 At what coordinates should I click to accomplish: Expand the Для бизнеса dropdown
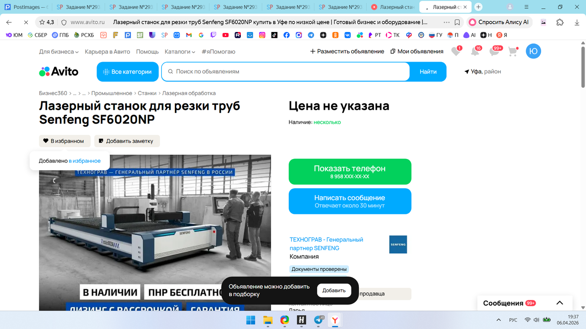[59, 52]
